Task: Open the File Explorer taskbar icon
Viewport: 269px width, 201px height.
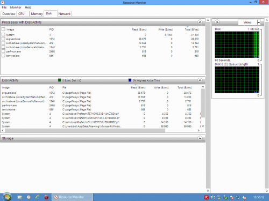Action: point(19,197)
